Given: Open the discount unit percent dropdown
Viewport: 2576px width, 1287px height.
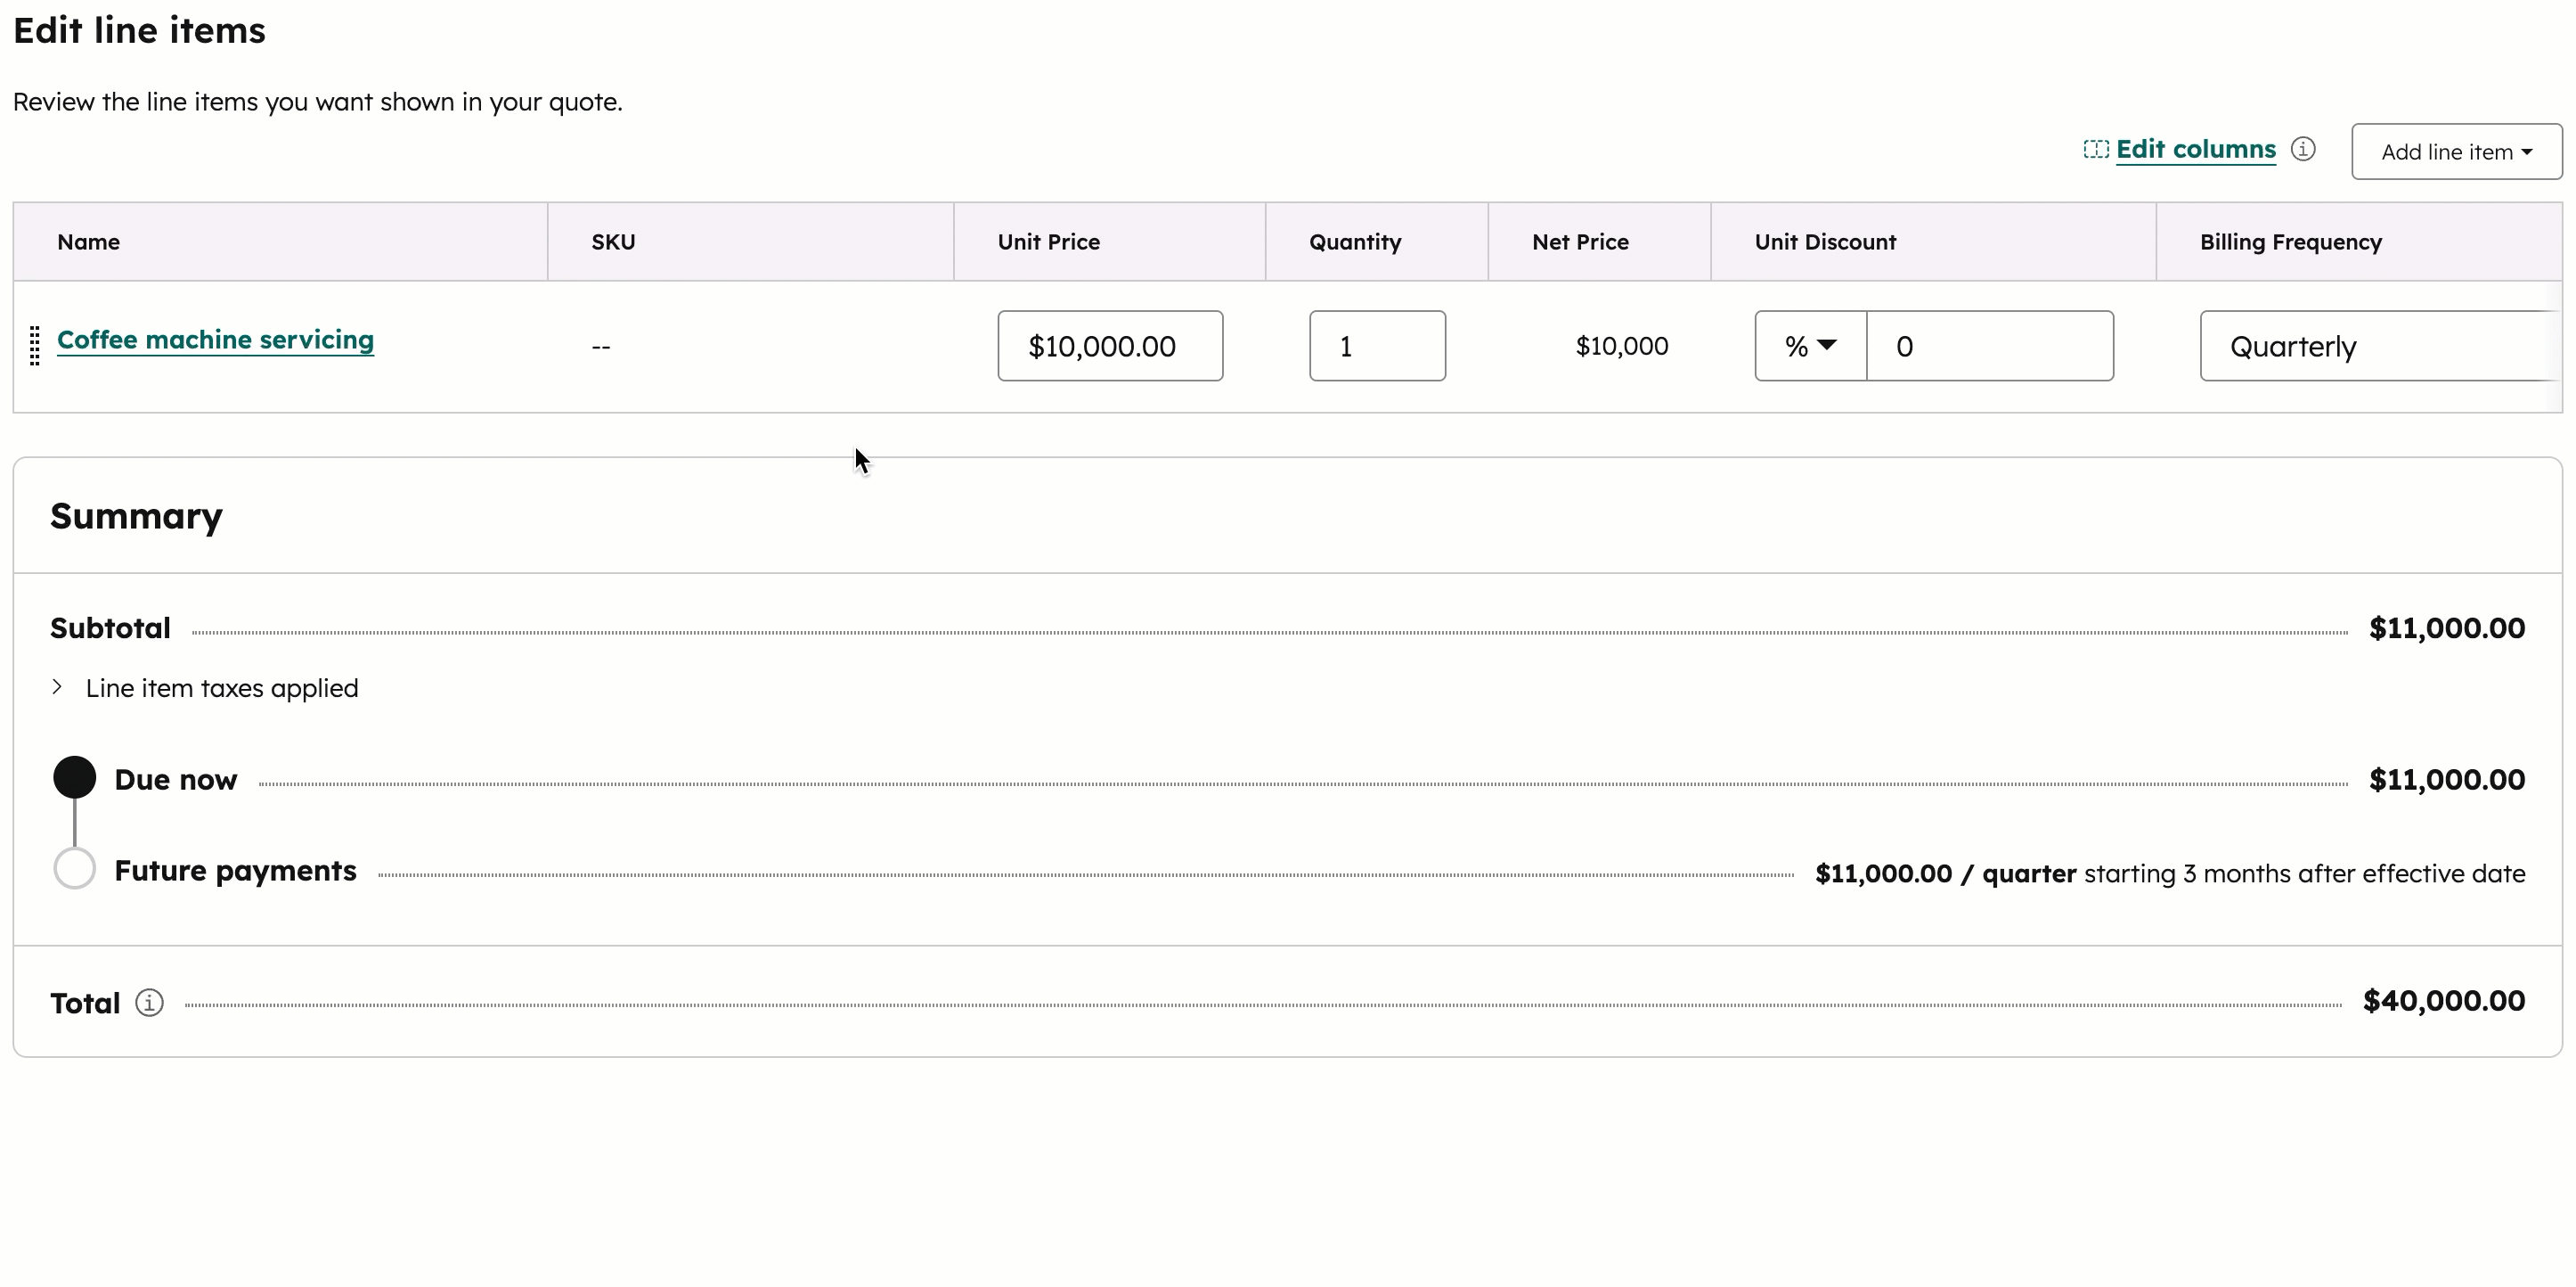Looking at the screenshot, I should click(1809, 345).
